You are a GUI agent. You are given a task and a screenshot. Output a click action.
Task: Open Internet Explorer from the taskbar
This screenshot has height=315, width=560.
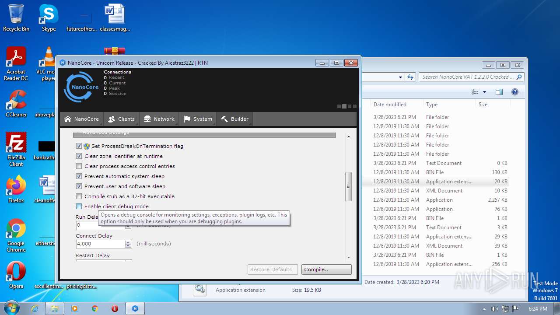click(35, 308)
